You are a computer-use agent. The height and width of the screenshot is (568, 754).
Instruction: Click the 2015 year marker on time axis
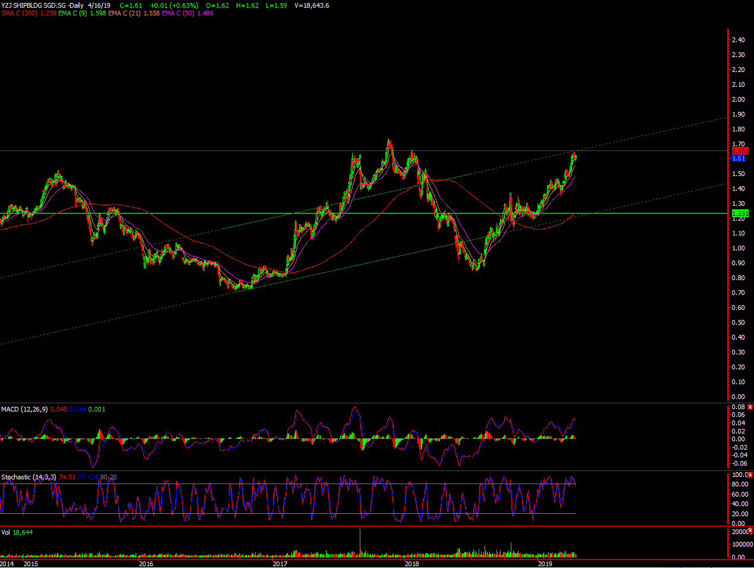click(x=31, y=564)
